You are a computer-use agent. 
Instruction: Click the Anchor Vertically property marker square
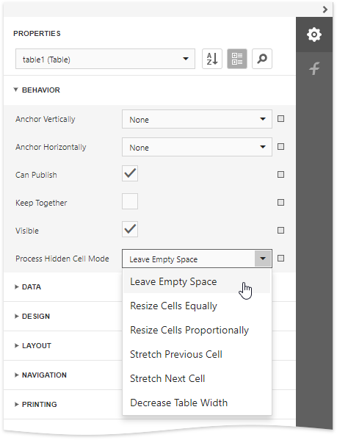(x=280, y=119)
